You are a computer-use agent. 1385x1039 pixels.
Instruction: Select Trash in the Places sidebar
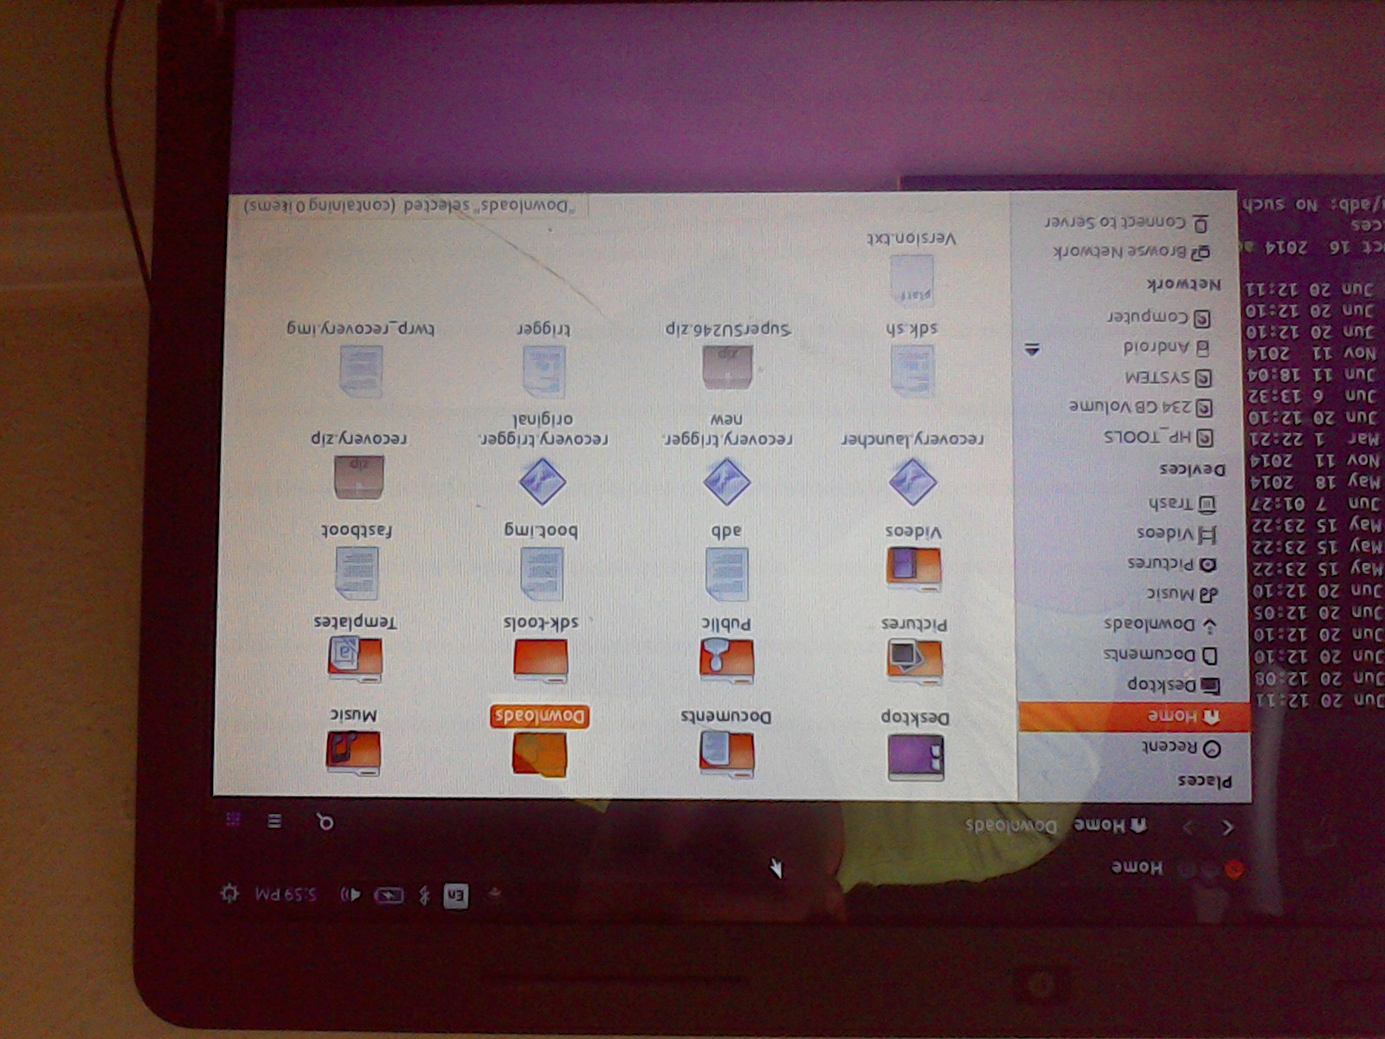[1181, 504]
